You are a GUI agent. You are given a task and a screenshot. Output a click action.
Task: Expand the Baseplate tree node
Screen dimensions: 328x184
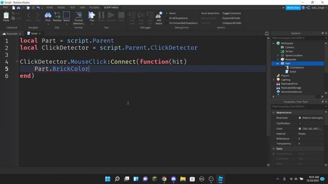[x=278, y=59]
